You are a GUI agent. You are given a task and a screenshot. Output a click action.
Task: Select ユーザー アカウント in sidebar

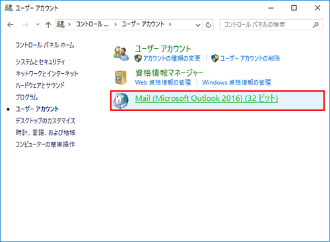coord(37,109)
